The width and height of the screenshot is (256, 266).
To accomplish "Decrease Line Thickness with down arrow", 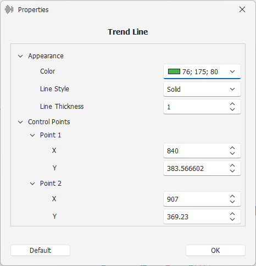I will (232, 109).
